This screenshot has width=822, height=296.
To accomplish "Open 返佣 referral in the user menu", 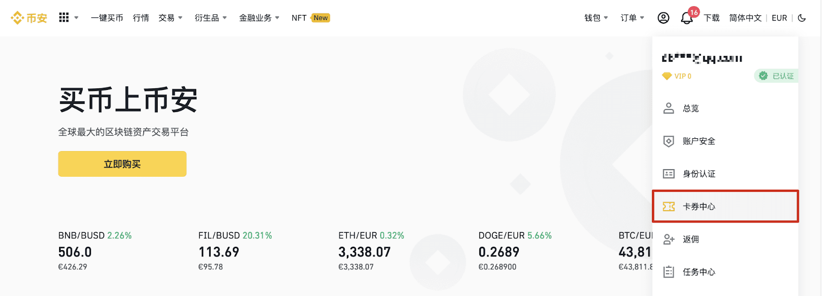I will click(x=725, y=239).
